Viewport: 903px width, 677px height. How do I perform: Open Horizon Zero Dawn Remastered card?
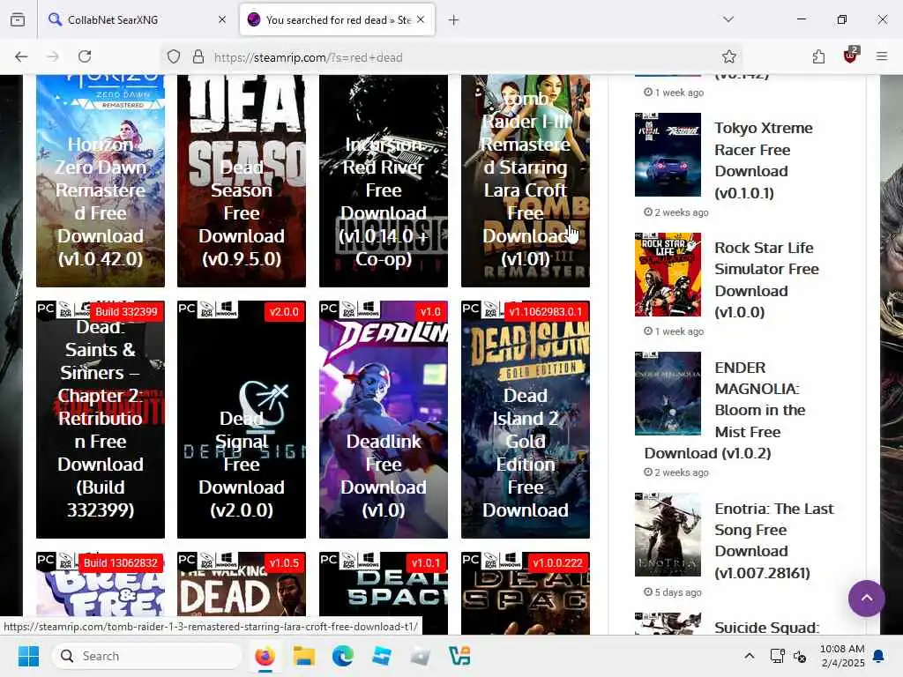[101, 181]
